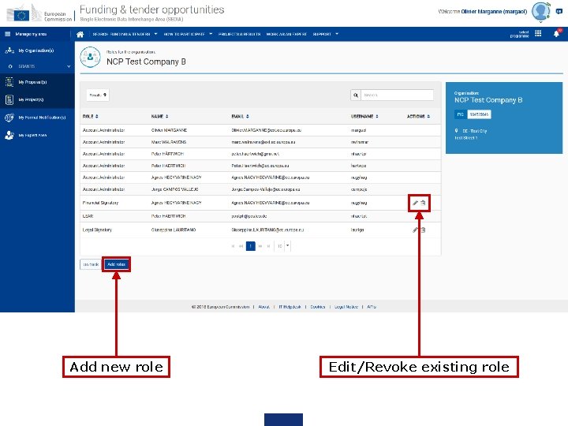Open the Work as an Expert menu item
Screen dimensions: 568x426
point(286,34)
